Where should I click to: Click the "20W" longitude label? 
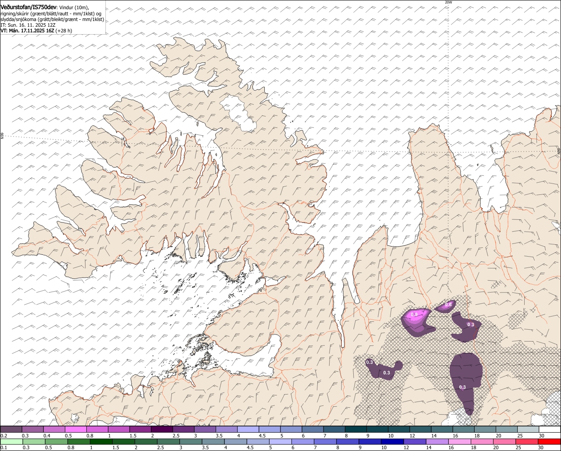pos(448,2)
